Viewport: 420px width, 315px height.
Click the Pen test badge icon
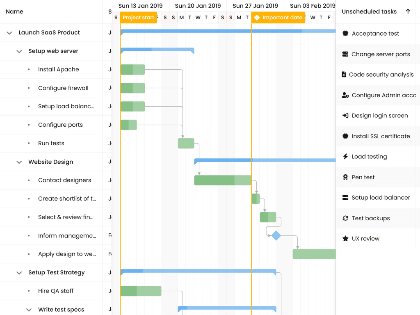345,177
